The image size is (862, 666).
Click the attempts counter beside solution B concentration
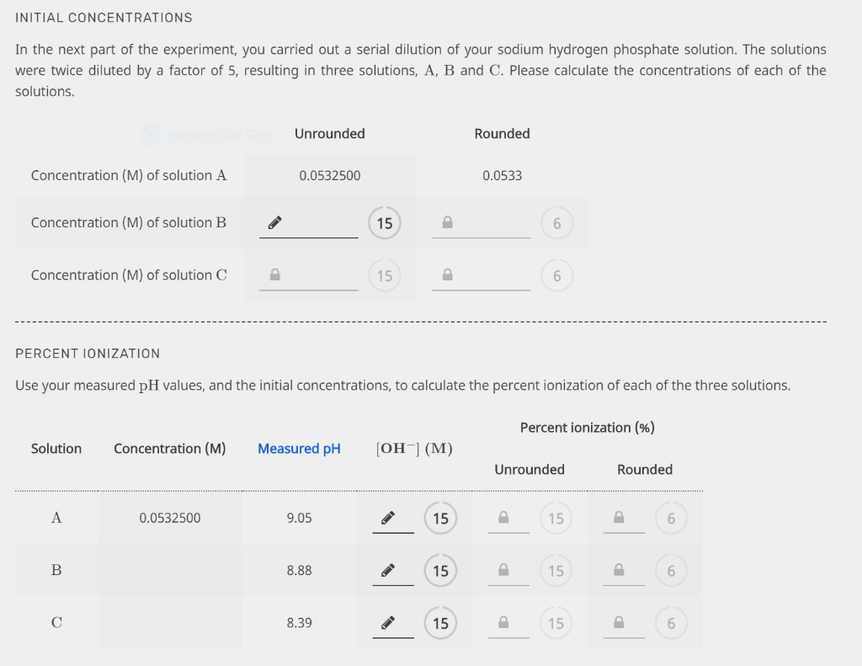pyautogui.click(x=385, y=222)
